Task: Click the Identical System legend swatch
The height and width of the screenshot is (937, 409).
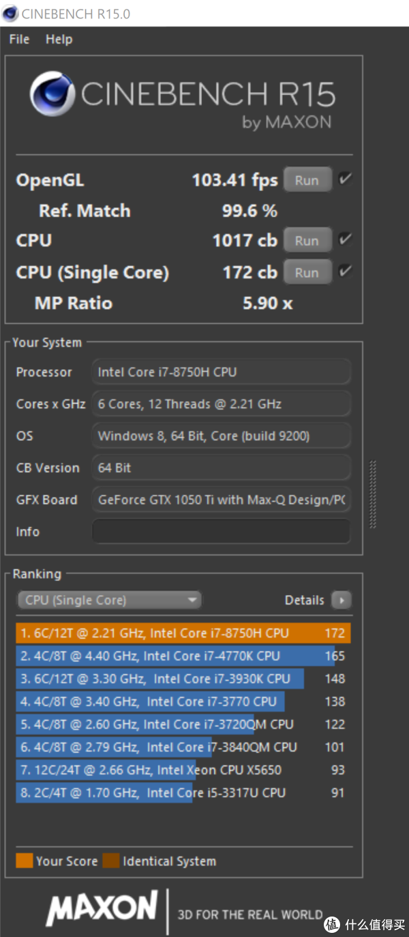Action: [x=111, y=861]
